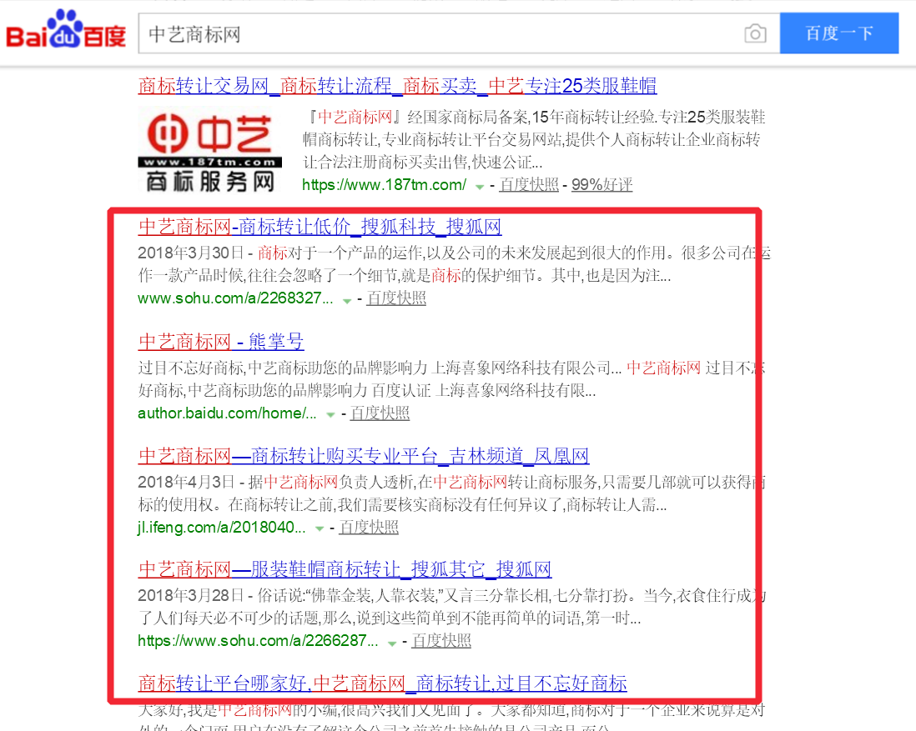Expand arrow next to author.baidu.com URL

click(330, 414)
